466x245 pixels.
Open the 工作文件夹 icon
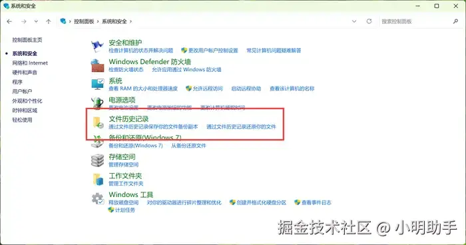98,179
